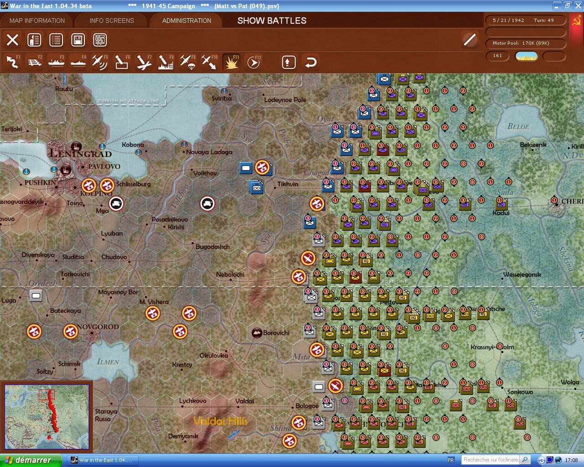Click tank battle marker right of Mga
This screenshot has width=584, height=467.
pyautogui.click(x=116, y=203)
